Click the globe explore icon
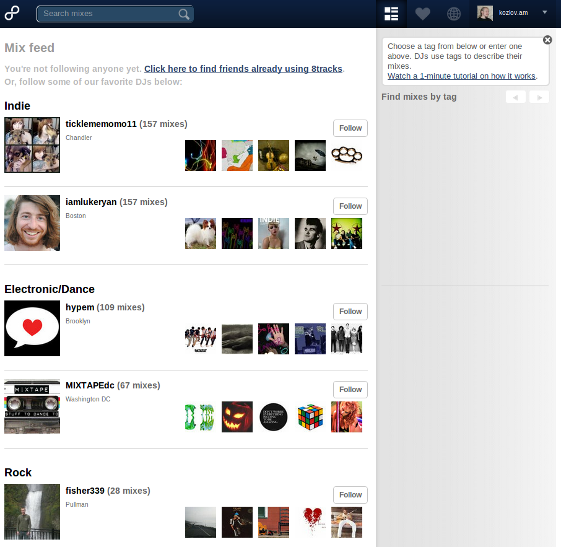Image resolution: width=561 pixels, height=547 pixels. 454,14
